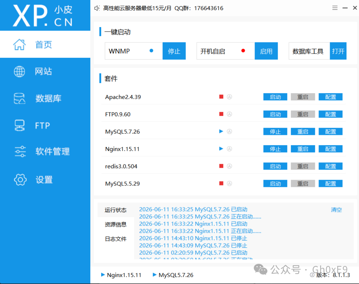The height and width of the screenshot is (284, 359).
Task: Start redis3.0.504 with 启动 button
Action: coord(275,166)
